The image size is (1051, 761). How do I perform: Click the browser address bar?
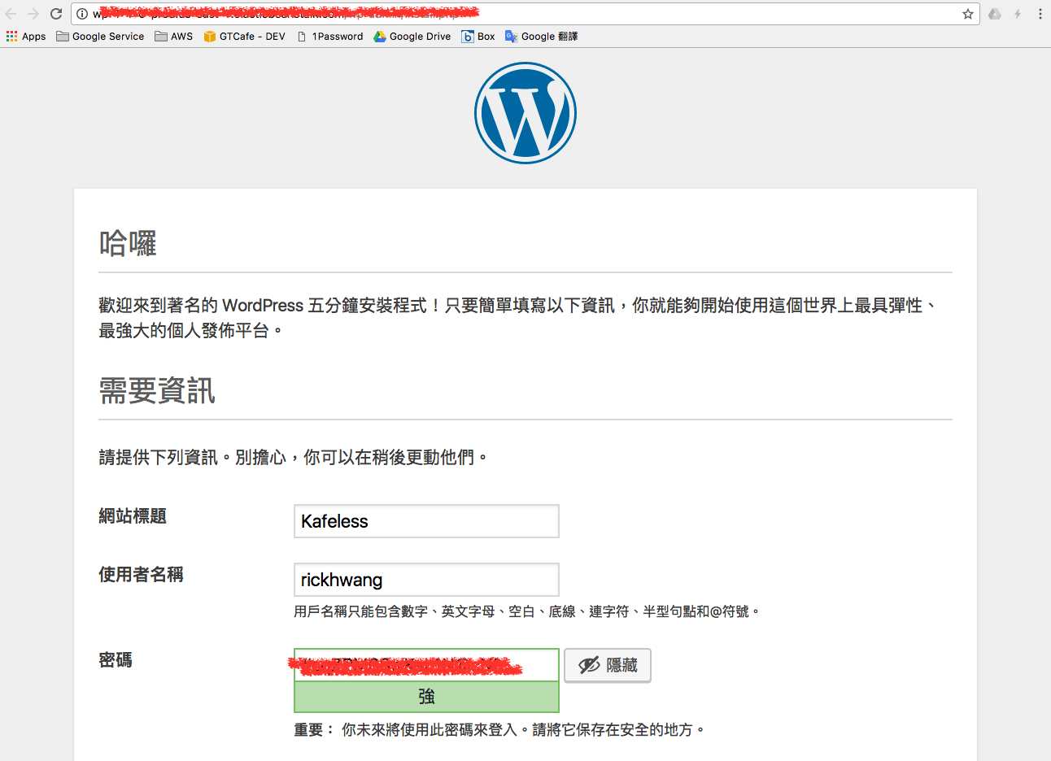(525, 14)
